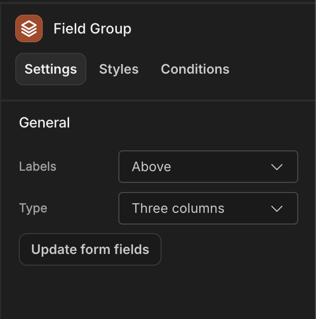This screenshot has width=316, height=319.
Task: Click the highlighted Settings tab pill
Action: (x=51, y=69)
